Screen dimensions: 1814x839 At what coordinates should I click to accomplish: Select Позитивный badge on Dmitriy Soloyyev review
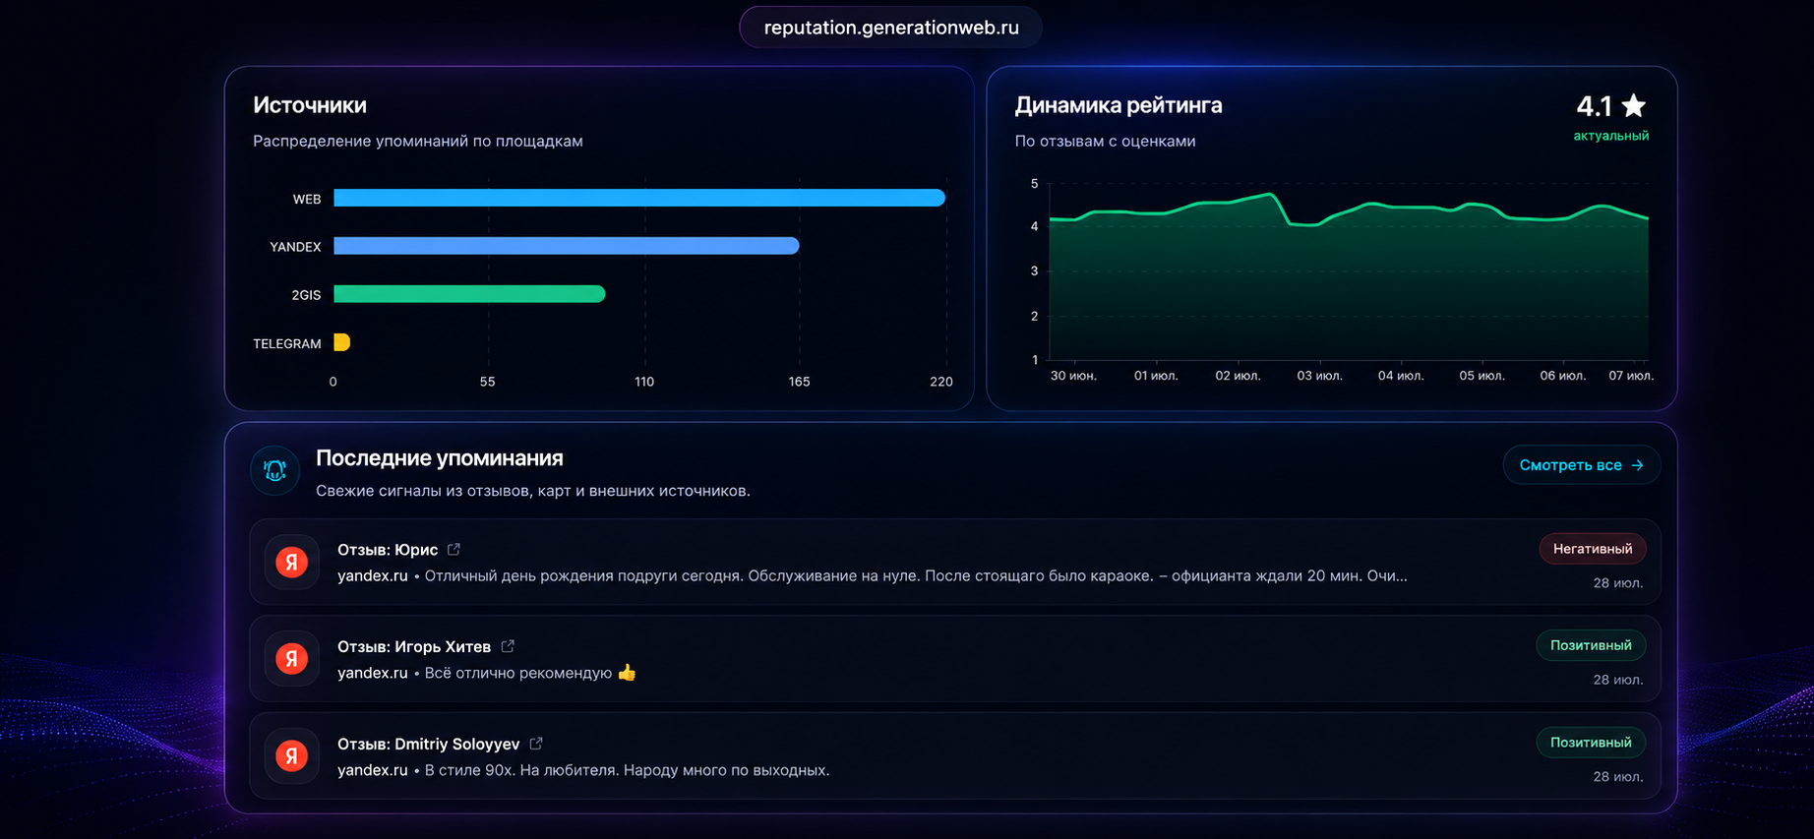click(x=1591, y=743)
